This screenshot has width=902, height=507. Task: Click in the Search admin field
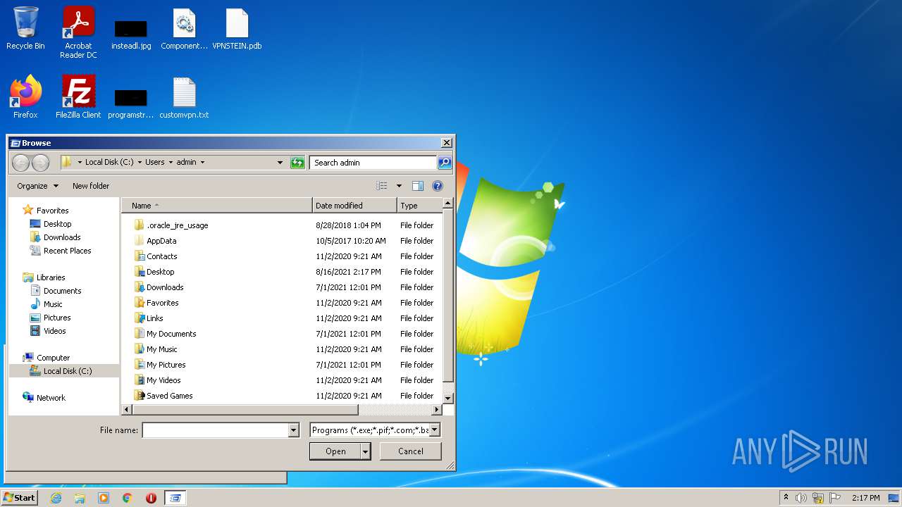pos(373,163)
